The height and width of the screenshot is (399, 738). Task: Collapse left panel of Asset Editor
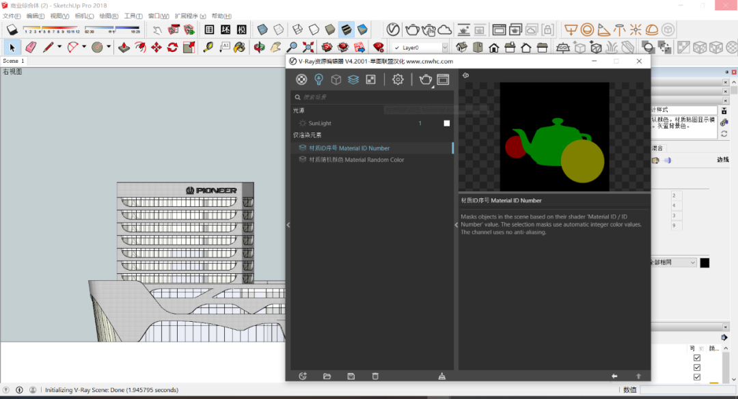point(288,225)
